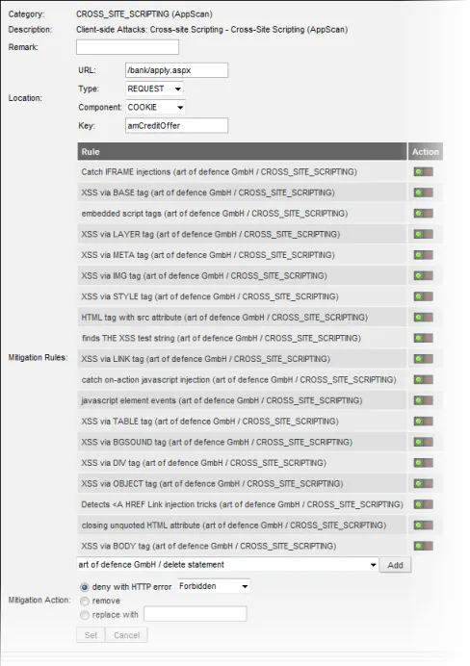Focus the replace with text field
470x666 pixels.
(x=196, y=614)
